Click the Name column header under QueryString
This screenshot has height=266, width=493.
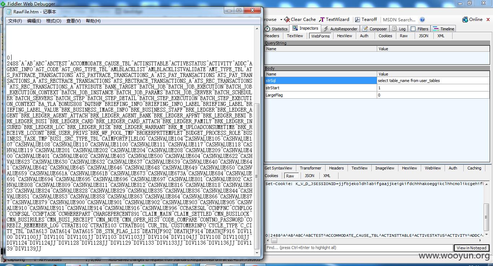click(321, 49)
